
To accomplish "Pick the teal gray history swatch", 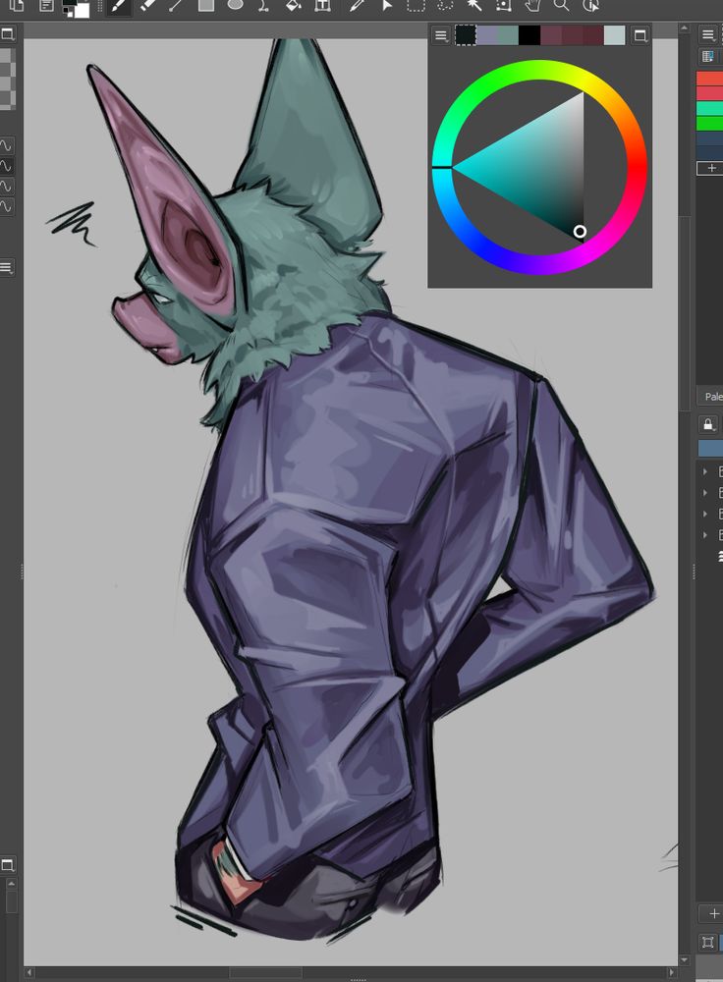I will [508, 35].
